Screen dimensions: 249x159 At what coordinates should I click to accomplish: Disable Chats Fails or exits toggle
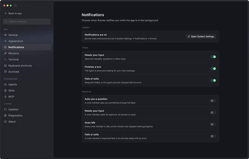[213, 81]
